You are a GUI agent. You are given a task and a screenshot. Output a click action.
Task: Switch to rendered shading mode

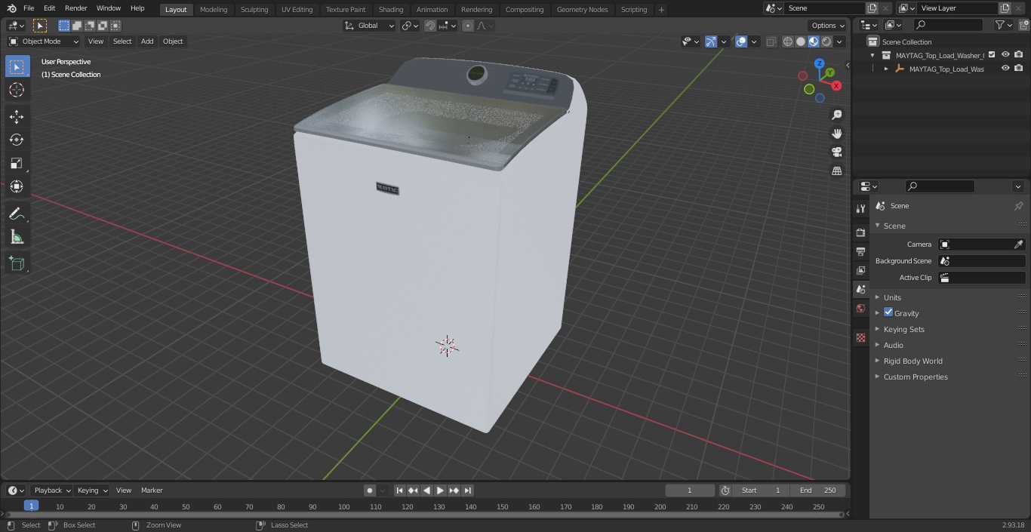point(826,42)
